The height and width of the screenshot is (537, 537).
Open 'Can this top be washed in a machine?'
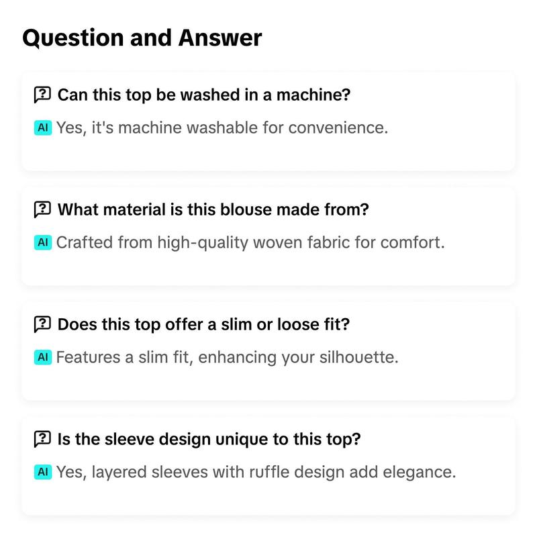coord(204,95)
